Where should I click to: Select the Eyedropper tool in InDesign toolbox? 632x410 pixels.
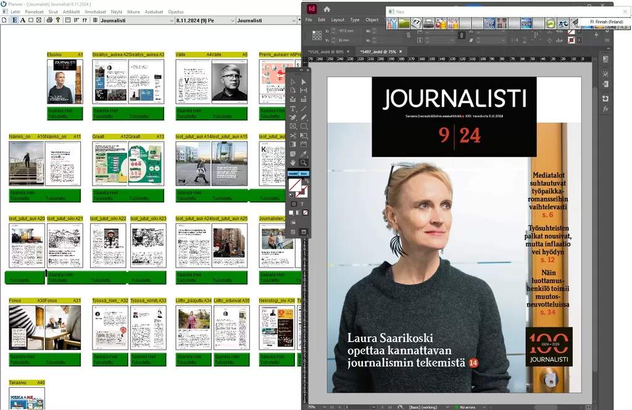(304, 154)
